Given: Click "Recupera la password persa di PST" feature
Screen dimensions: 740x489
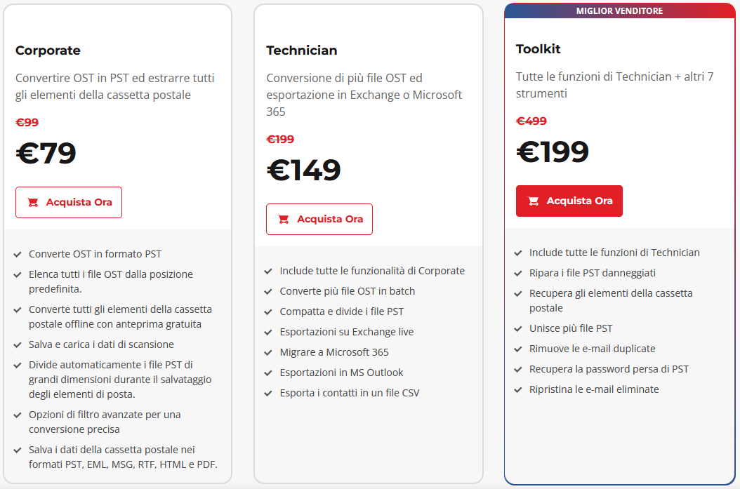Looking at the screenshot, I should 609,369.
